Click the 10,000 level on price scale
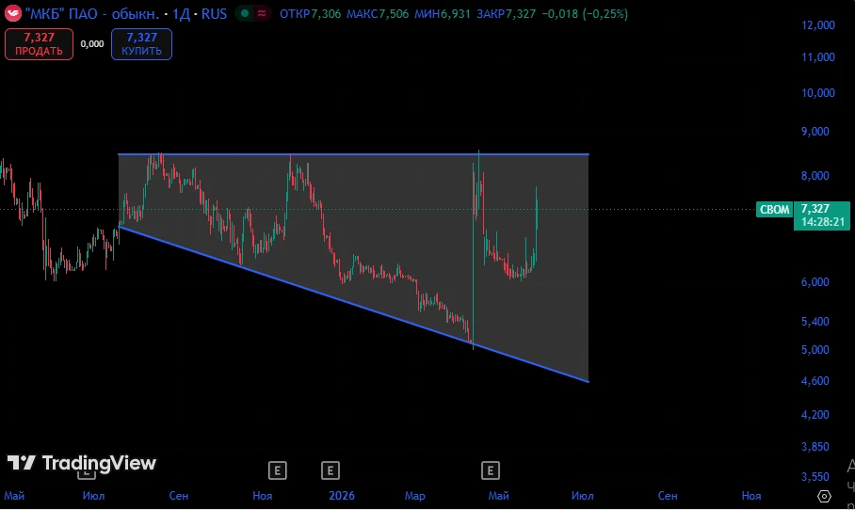Viewport: 855px width, 510px height. click(818, 93)
